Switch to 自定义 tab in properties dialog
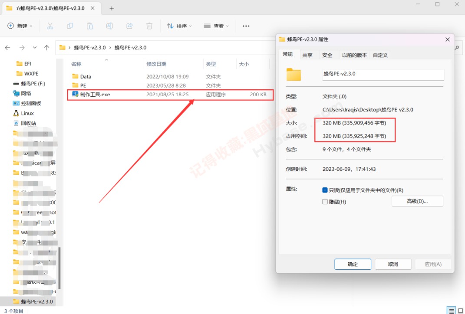The image size is (465, 314). [380, 55]
